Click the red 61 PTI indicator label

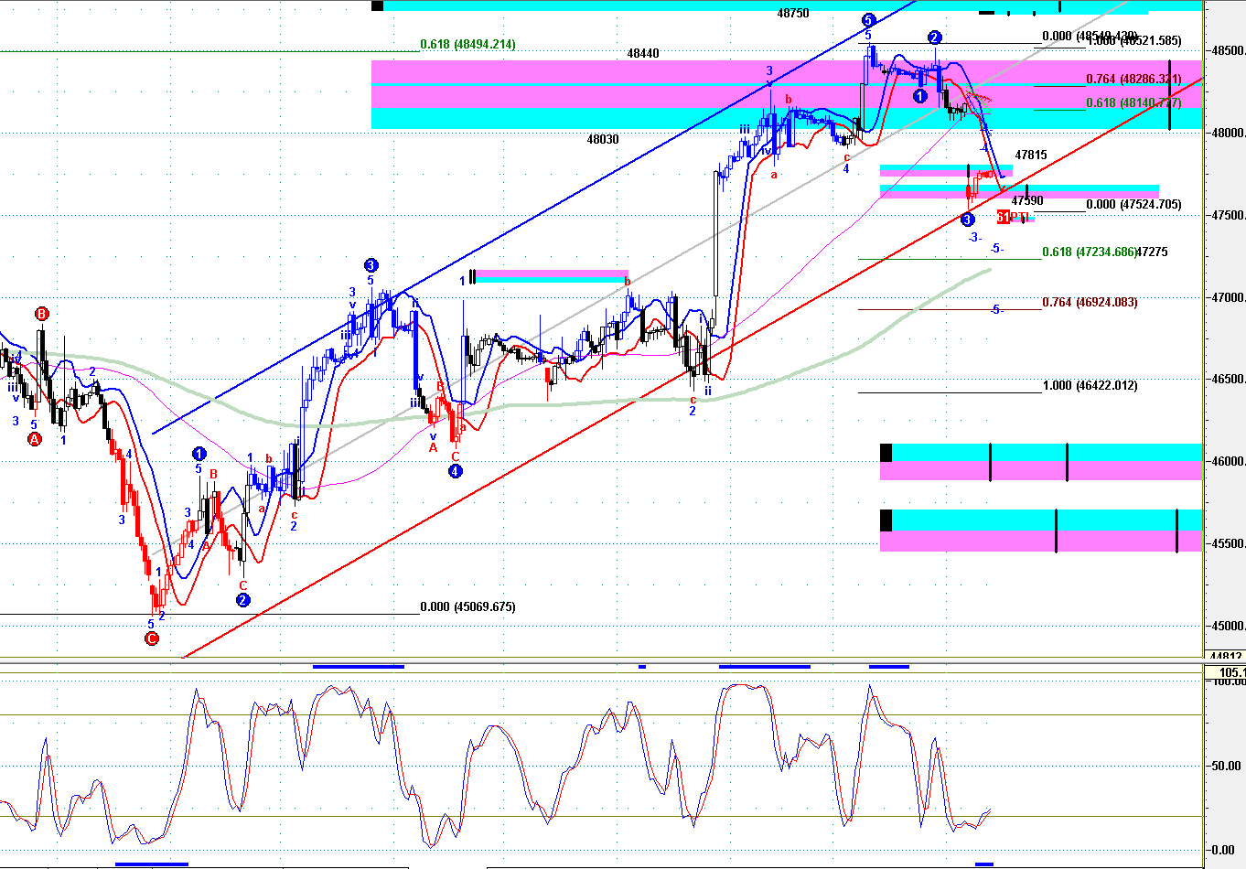click(x=1013, y=217)
